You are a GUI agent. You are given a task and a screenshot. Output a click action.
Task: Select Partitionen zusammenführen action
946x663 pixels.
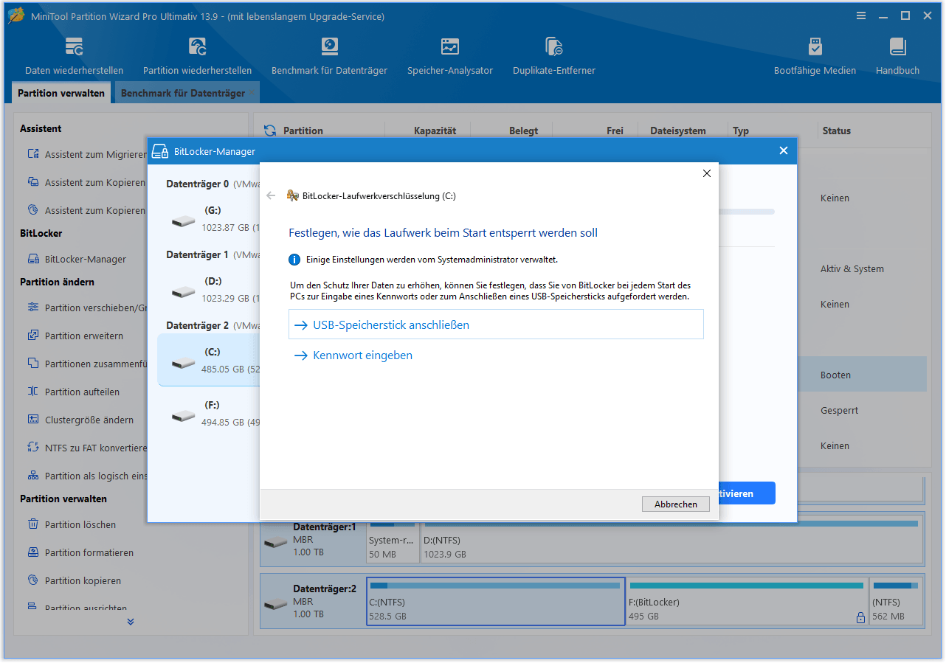pos(86,364)
